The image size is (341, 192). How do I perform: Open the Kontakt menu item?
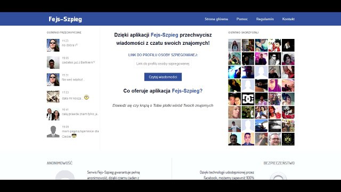288,19
